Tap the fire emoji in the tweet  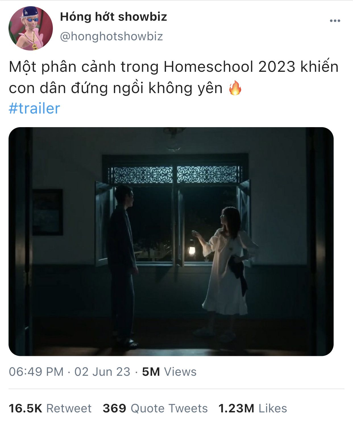235,88
